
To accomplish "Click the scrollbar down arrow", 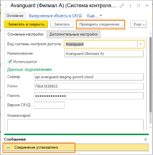I will pyautogui.click(x=151, y=128).
